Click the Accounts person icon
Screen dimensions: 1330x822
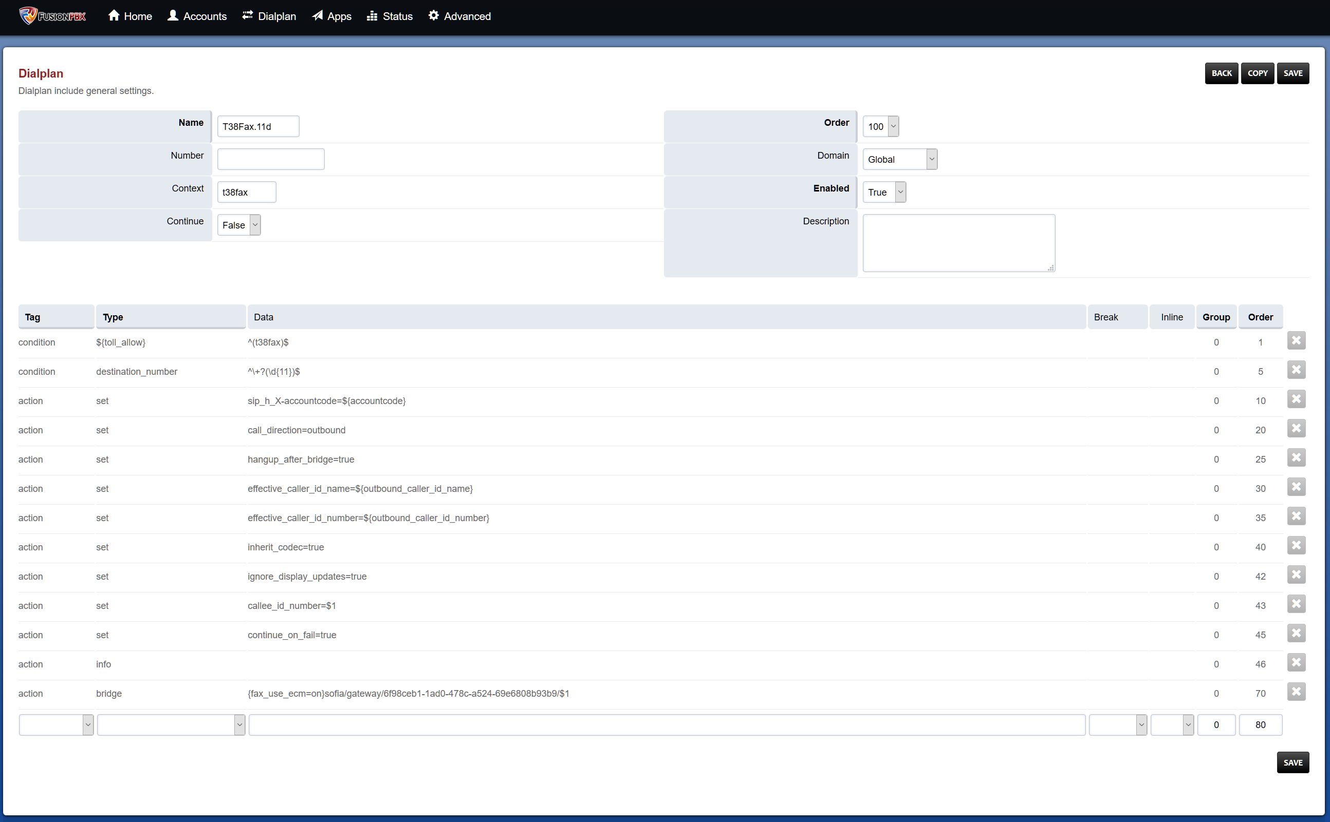click(173, 16)
